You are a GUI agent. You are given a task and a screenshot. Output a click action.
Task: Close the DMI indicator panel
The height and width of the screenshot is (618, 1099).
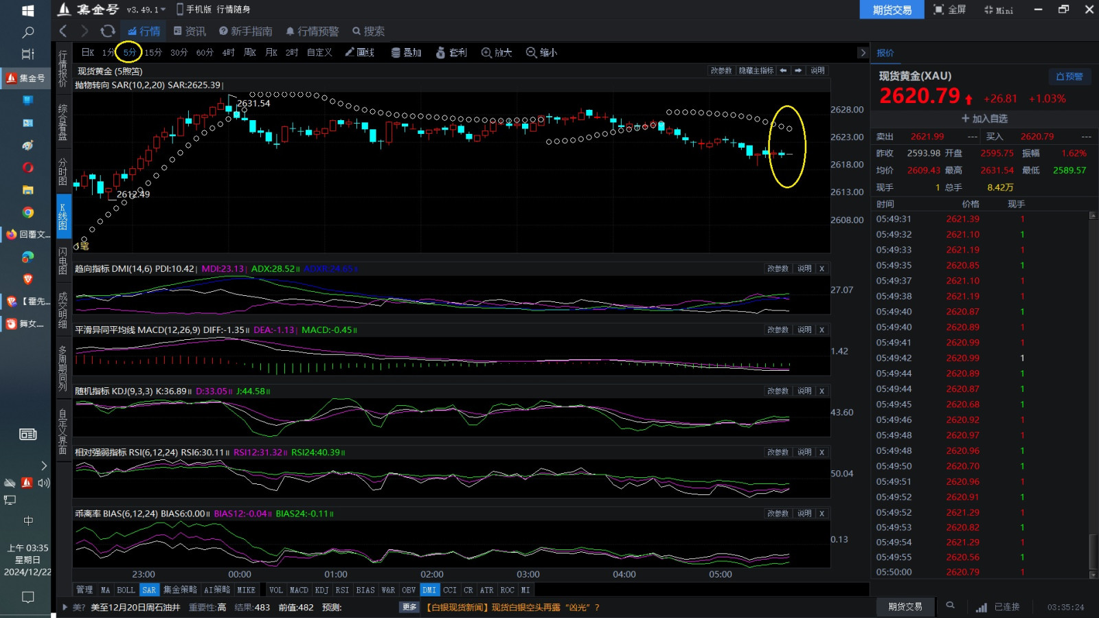pos(822,268)
